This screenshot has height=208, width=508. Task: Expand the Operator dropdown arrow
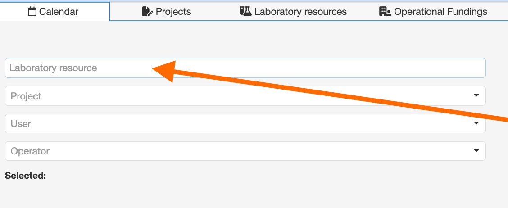coord(476,151)
